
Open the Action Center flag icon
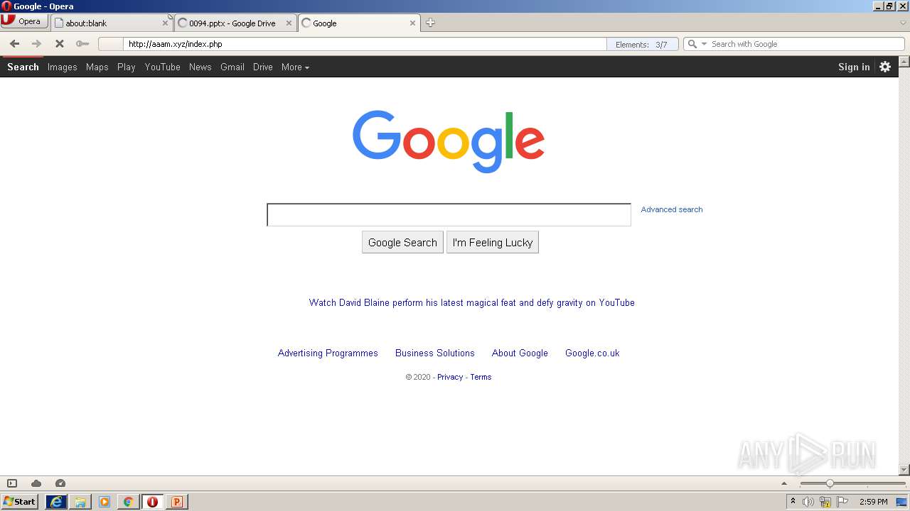[x=842, y=502]
